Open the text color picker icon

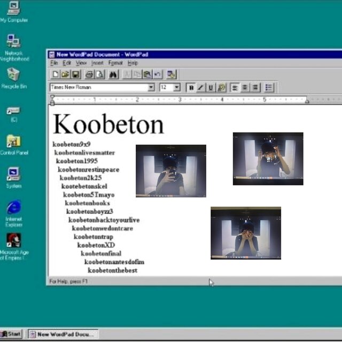pyautogui.click(x=221, y=88)
